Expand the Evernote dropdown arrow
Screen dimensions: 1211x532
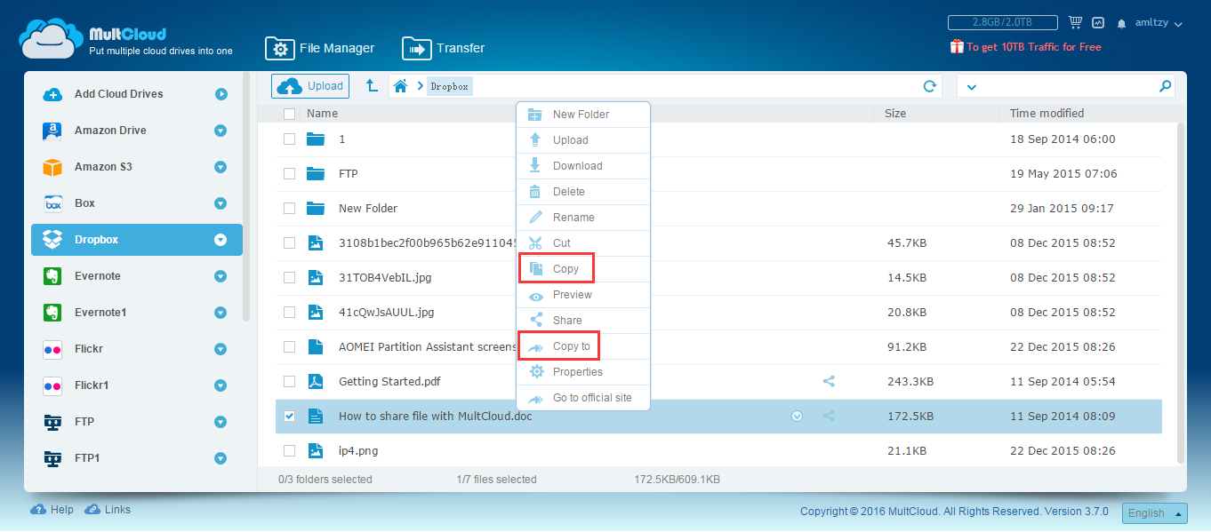point(221,276)
